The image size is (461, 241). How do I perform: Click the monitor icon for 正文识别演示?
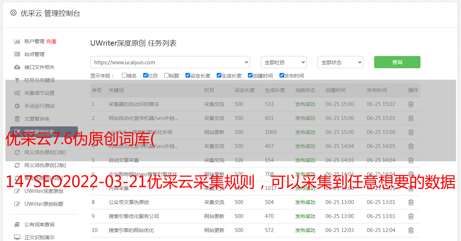17,237
